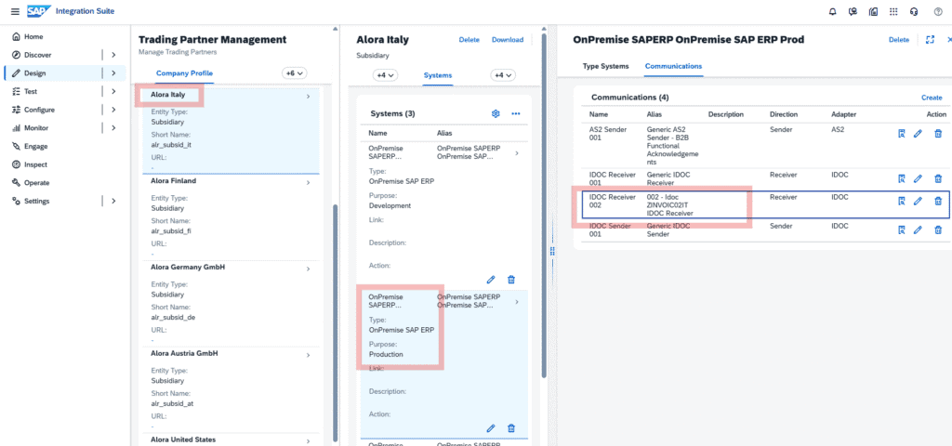The height and width of the screenshot is (446, 952).
Task: Click the Direction column header
Action: [784, 114]
